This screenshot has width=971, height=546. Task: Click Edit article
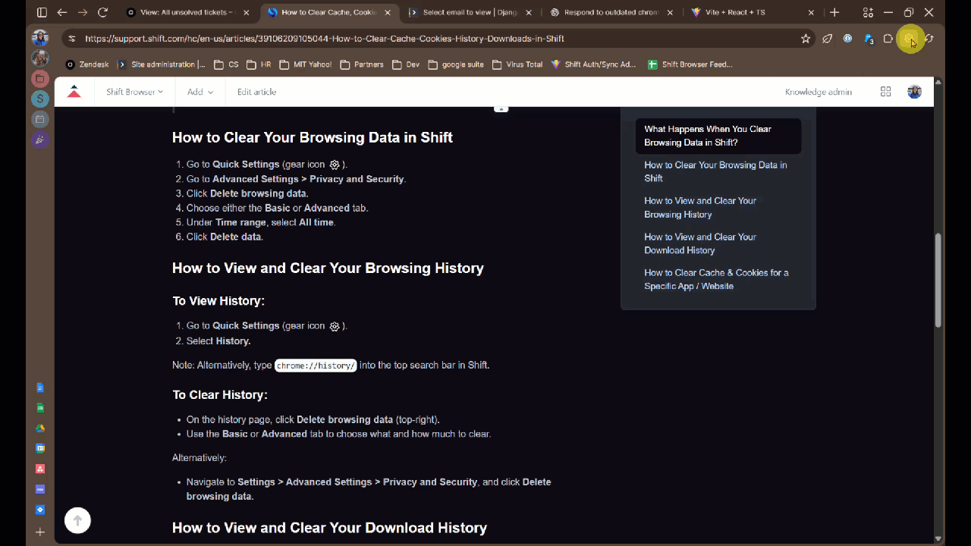(x=256, y=91)
